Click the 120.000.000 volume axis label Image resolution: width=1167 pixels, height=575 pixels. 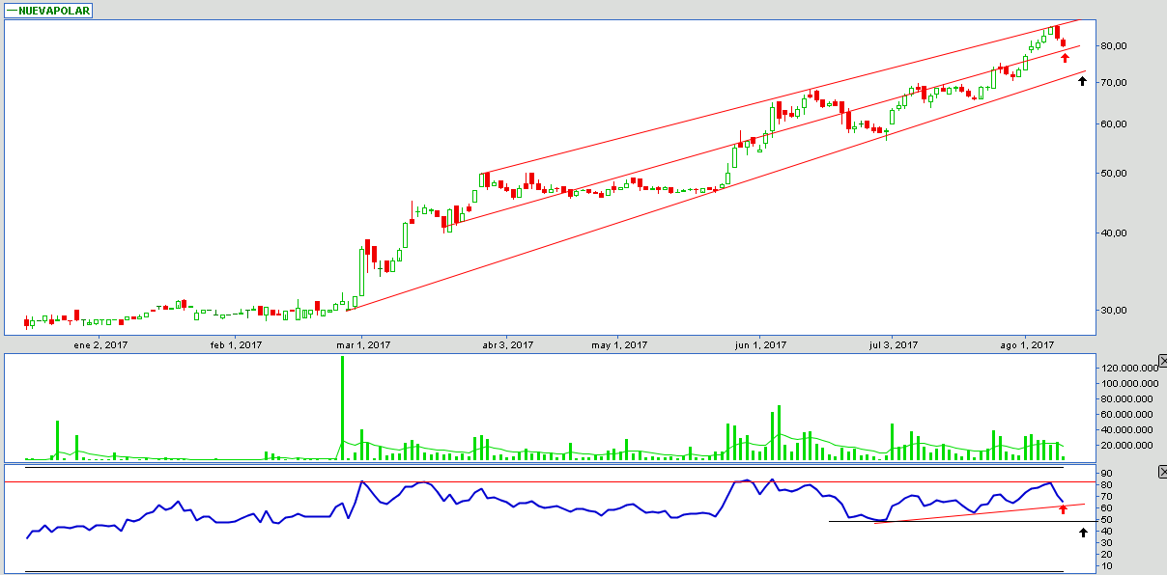[1124, 369]
